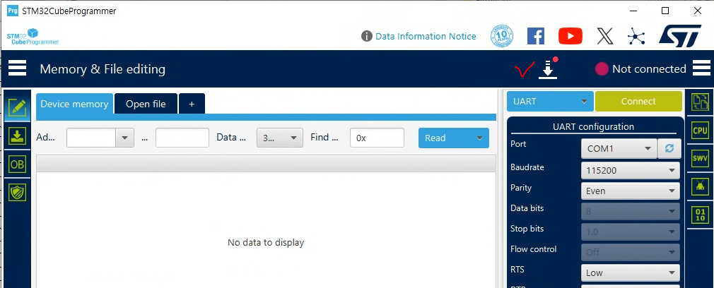Click the Address input field

click(91, 138)
